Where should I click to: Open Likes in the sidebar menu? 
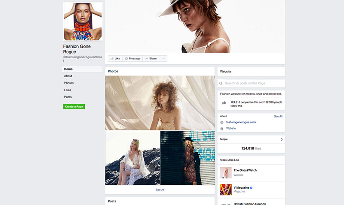click(x=68, y=90)
